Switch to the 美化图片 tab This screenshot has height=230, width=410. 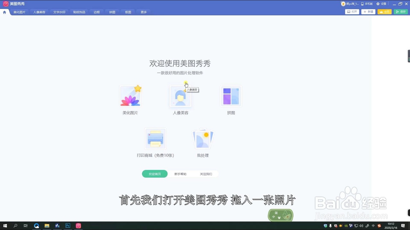pos(19,12)
